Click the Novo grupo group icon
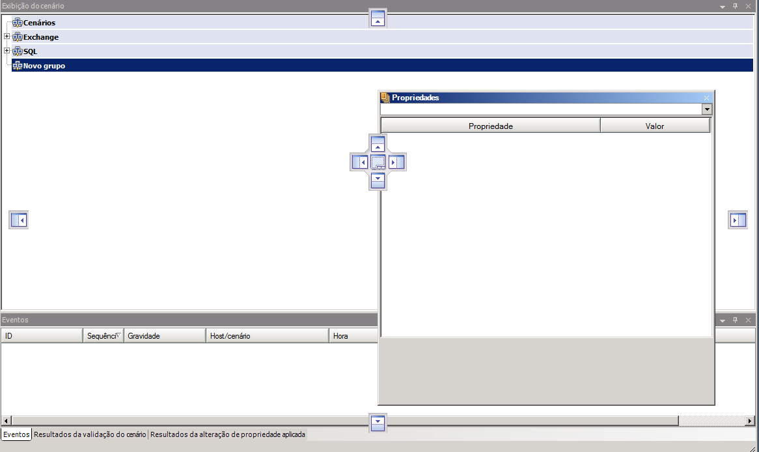This screenshot has width=759, height=452. tap(18, 66)
